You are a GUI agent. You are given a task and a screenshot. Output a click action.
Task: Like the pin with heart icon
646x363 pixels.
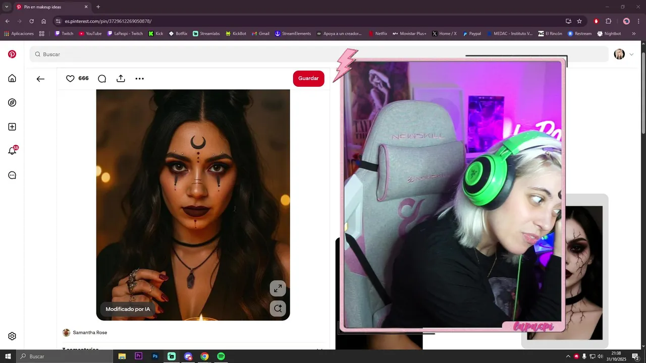(70, 79)
